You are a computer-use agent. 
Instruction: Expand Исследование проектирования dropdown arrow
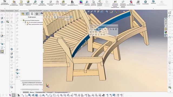click(x=5, y=8)
